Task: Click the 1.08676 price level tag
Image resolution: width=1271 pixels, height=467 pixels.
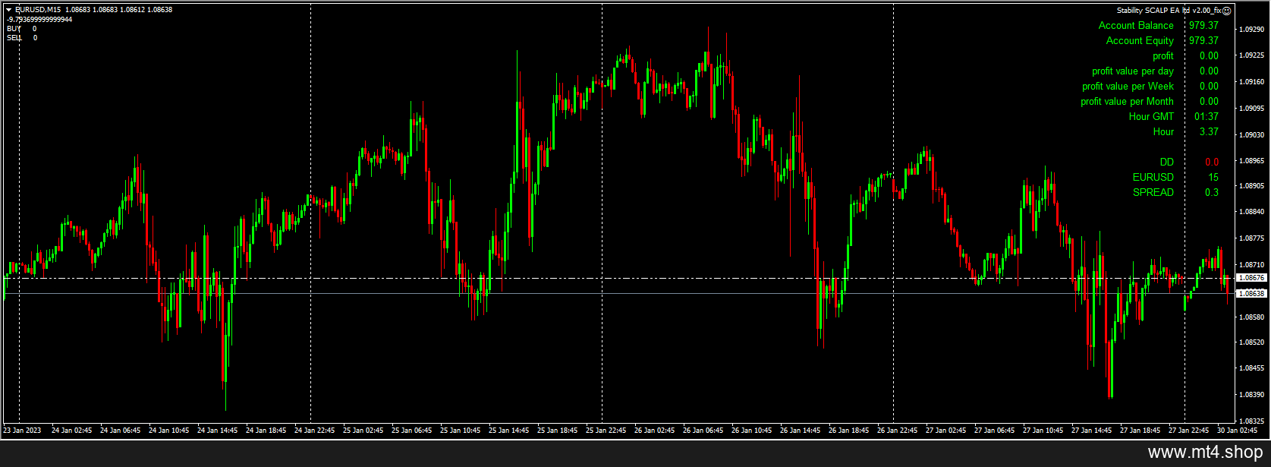Action: tap(1251, 278)
